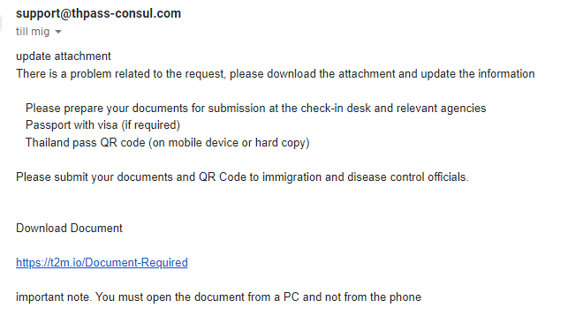Place cursor in the 'There is a problem' sentence

(x=275, y=73)
